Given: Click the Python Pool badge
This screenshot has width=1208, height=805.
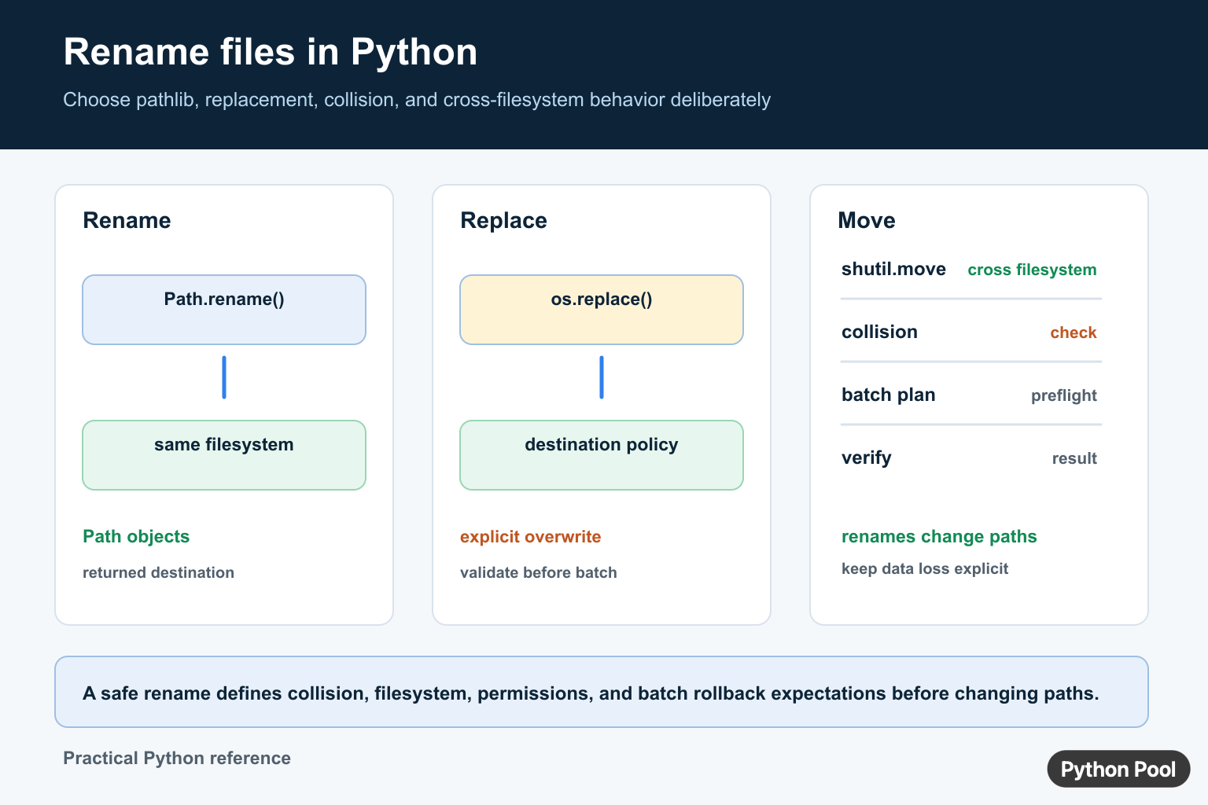Looking at the screenshot, I should [1118, 769].
